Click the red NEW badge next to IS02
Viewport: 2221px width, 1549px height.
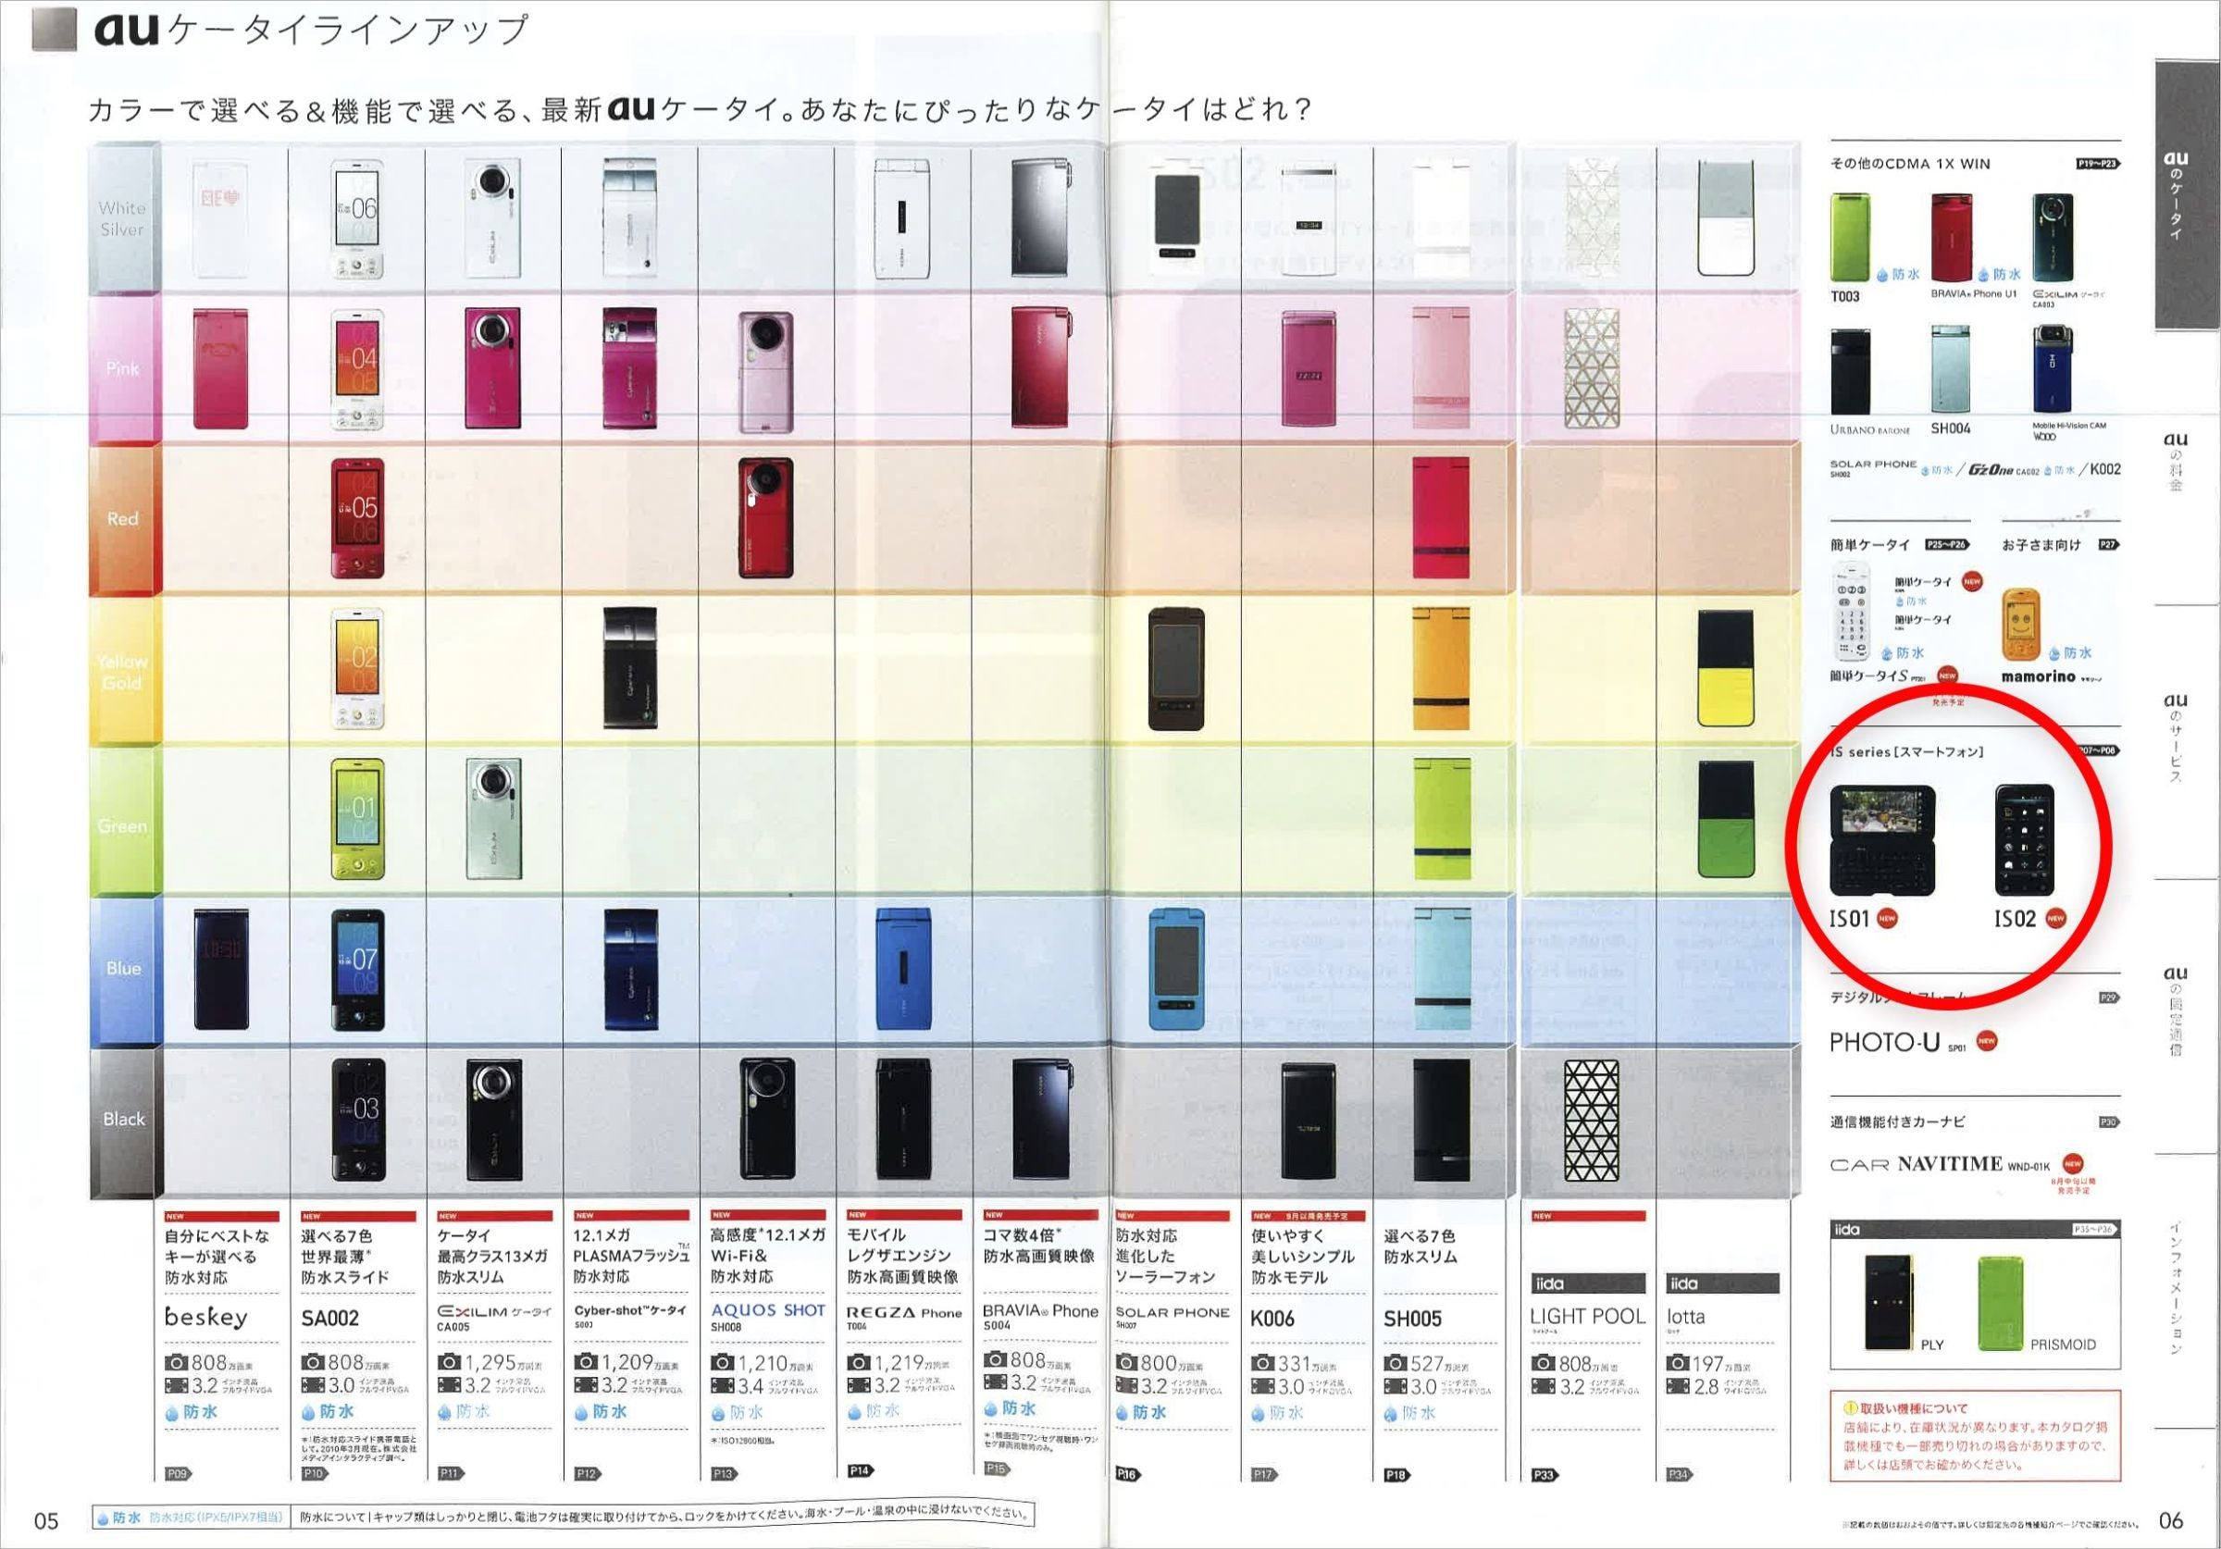click(2055, 918)
